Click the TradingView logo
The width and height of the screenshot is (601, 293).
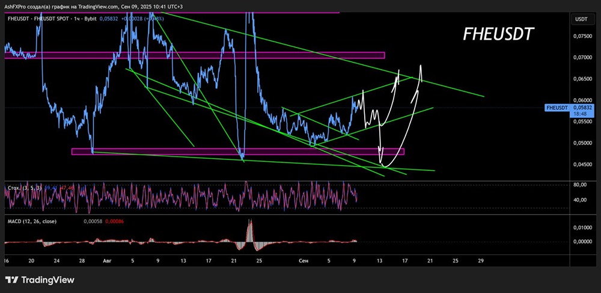40,280
